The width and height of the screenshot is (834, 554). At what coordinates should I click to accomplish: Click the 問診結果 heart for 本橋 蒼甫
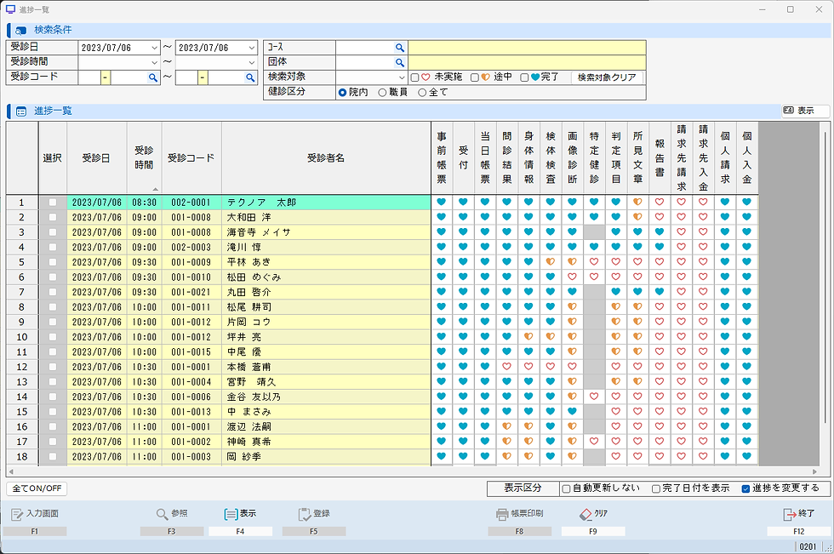507,366
